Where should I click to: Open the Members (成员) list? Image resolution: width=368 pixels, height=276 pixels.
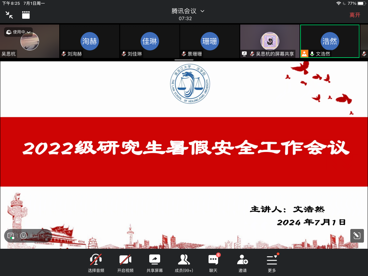tap(184, 263)
